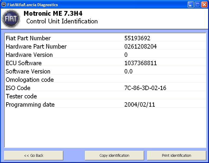Click the Motronic ME 7.3H4 heading
The height and width of the screenshot is (163, 209).
(x=53, y=13)
